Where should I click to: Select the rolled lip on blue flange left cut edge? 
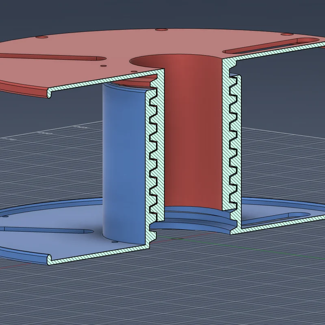[x=25, y=256]
